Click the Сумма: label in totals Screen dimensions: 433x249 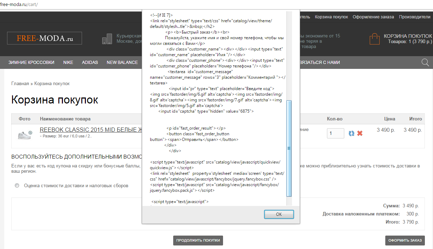coord(392,206)
